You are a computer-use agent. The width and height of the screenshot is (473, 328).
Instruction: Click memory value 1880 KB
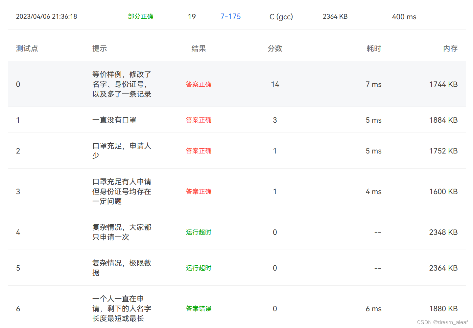pyautogui.click(x=443, y=309)
